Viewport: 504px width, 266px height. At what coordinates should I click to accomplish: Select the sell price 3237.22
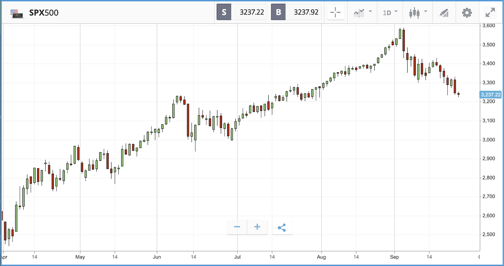(x=252, y=12)
